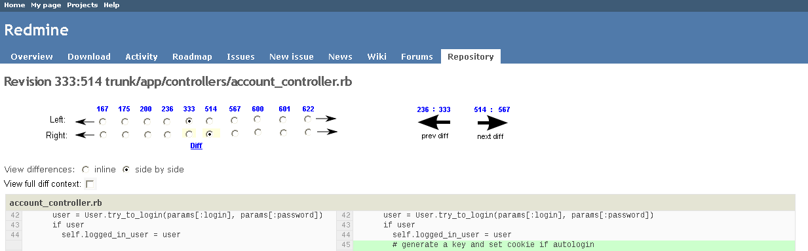Image resolution: width=808 pixels, height=251 pixels.
Task: Switch to the Roadmap tab
Action: (x=192, y=56)
